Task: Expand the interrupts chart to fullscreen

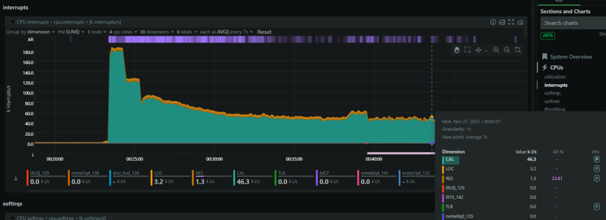Action: click(511, 22)
